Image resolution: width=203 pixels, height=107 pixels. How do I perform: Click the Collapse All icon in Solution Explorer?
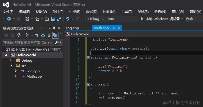pyautogui.click(x=49, y=35)
